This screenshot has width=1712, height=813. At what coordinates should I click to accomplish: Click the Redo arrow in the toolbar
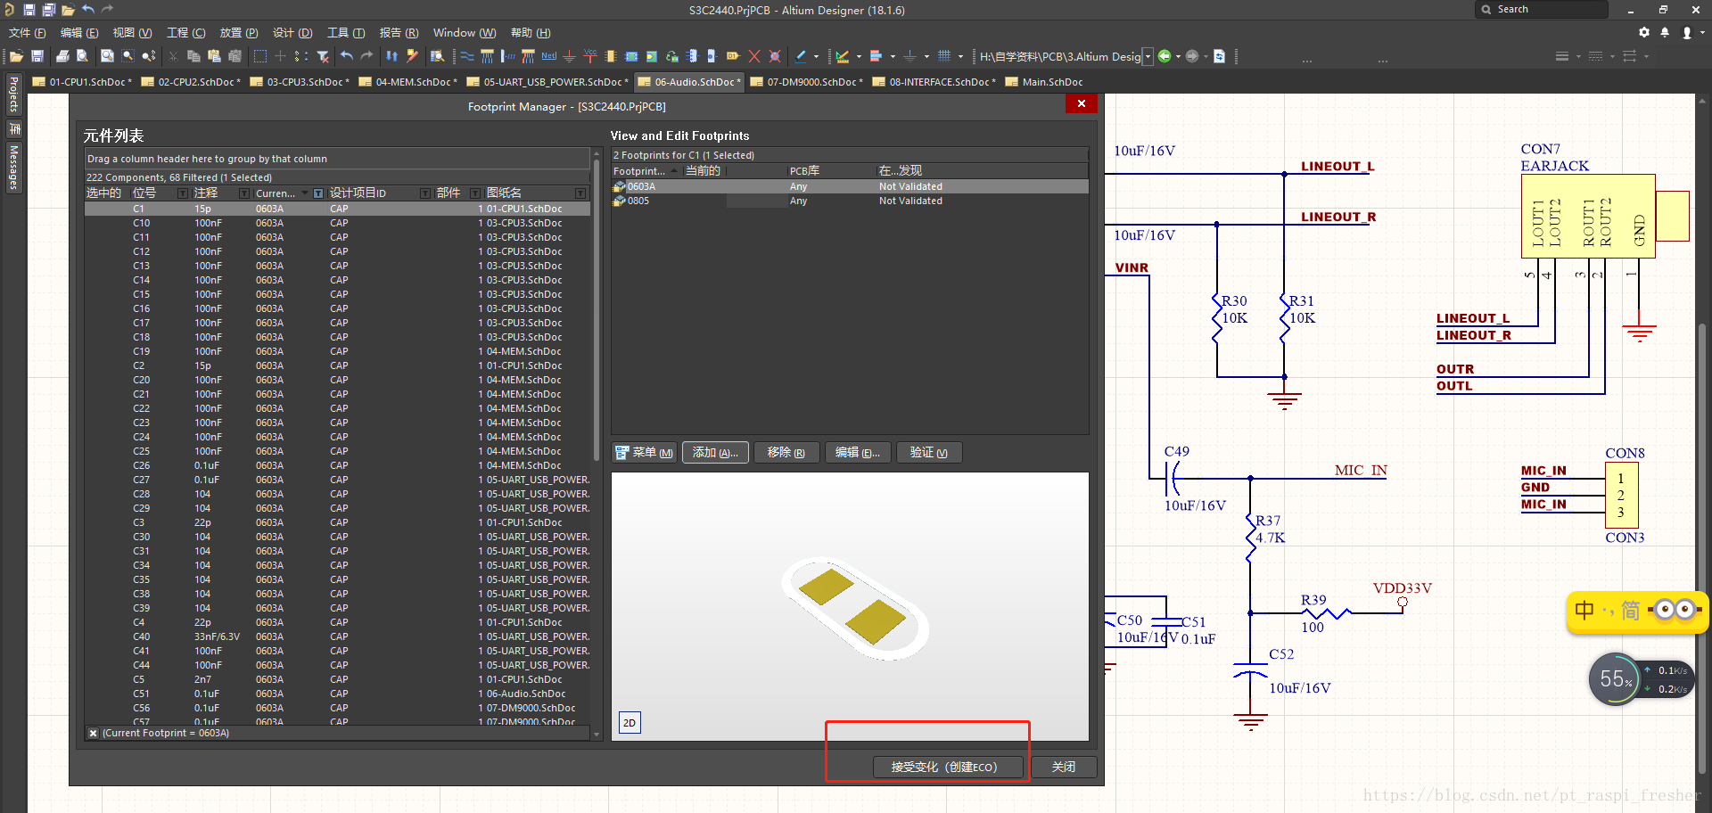366,56
